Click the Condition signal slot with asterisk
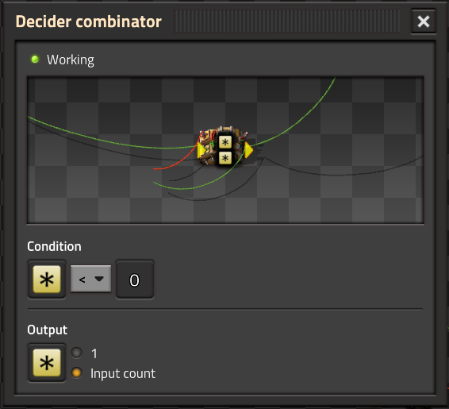Screen dimensions: 449x409 (47, 280)
